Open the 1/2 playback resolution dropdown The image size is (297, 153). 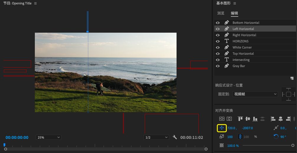(x=156, y=137)
